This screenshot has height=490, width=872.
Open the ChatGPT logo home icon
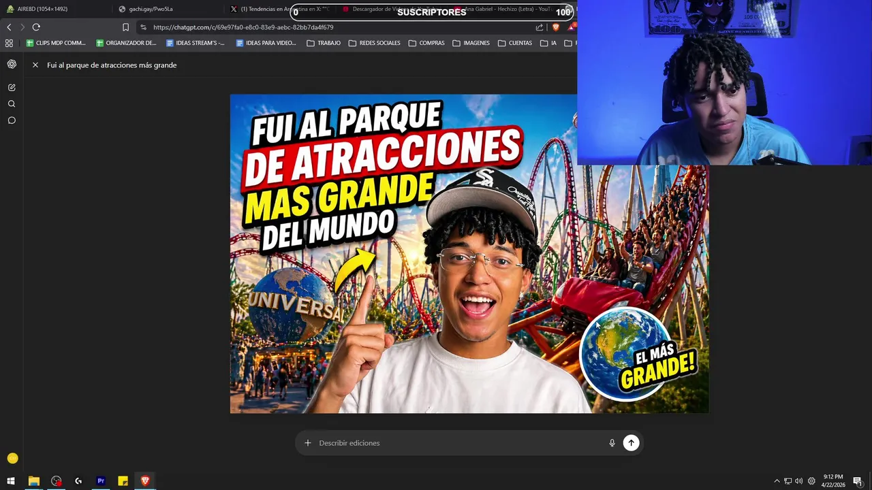12,64
